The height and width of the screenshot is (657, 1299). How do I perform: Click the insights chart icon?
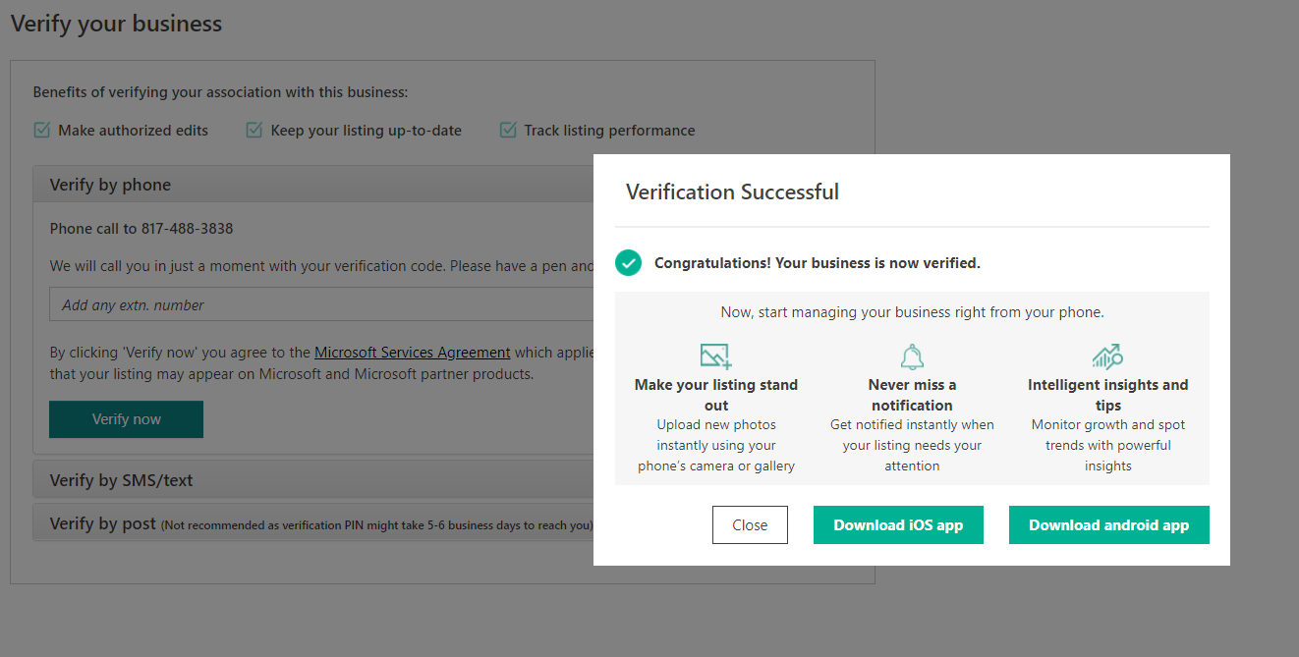click(1107, 356)
